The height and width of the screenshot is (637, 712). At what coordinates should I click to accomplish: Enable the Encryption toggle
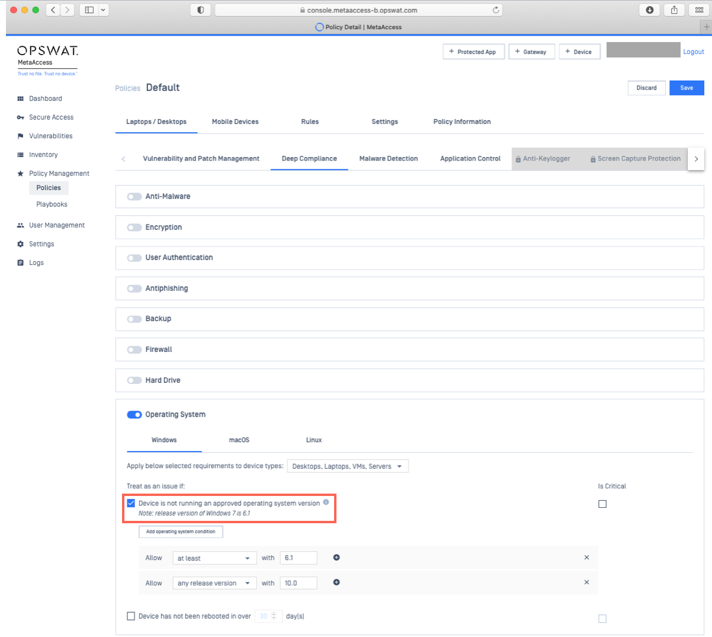[x=134, y=228]
